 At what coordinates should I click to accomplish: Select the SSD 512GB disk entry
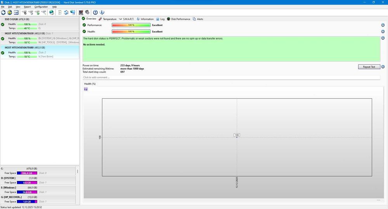point(40,24)
